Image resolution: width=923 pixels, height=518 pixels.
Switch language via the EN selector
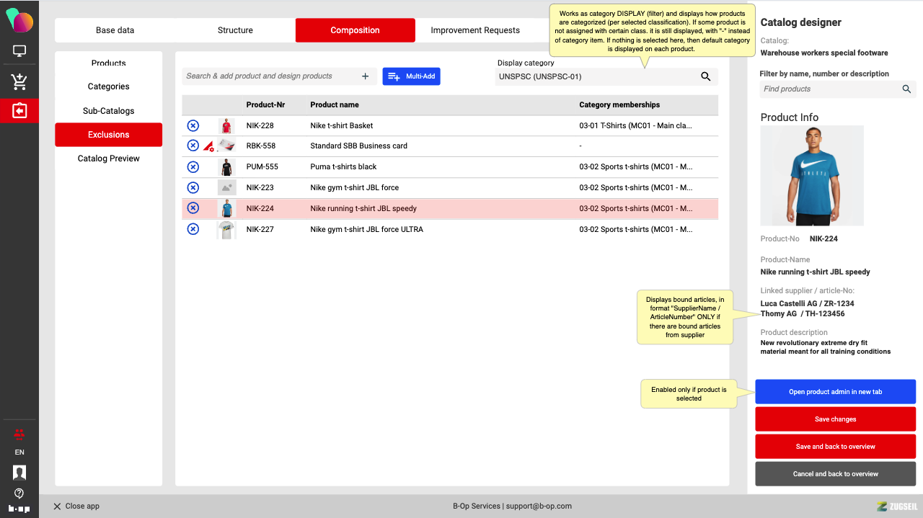[x=19, y=452]
